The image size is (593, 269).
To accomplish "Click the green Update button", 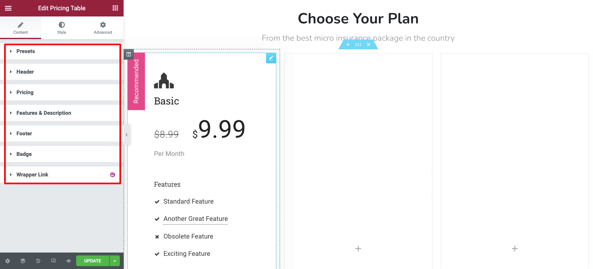I will pos(92,261).
